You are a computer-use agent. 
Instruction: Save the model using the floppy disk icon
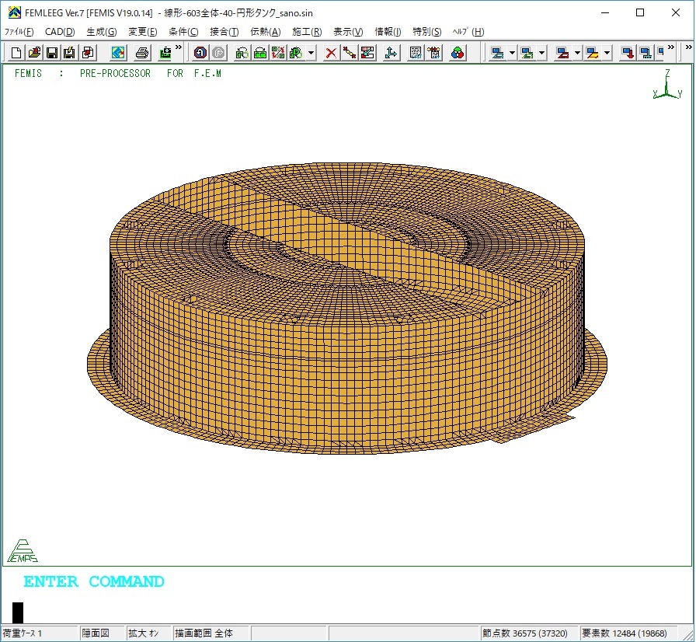pos(52,53)
